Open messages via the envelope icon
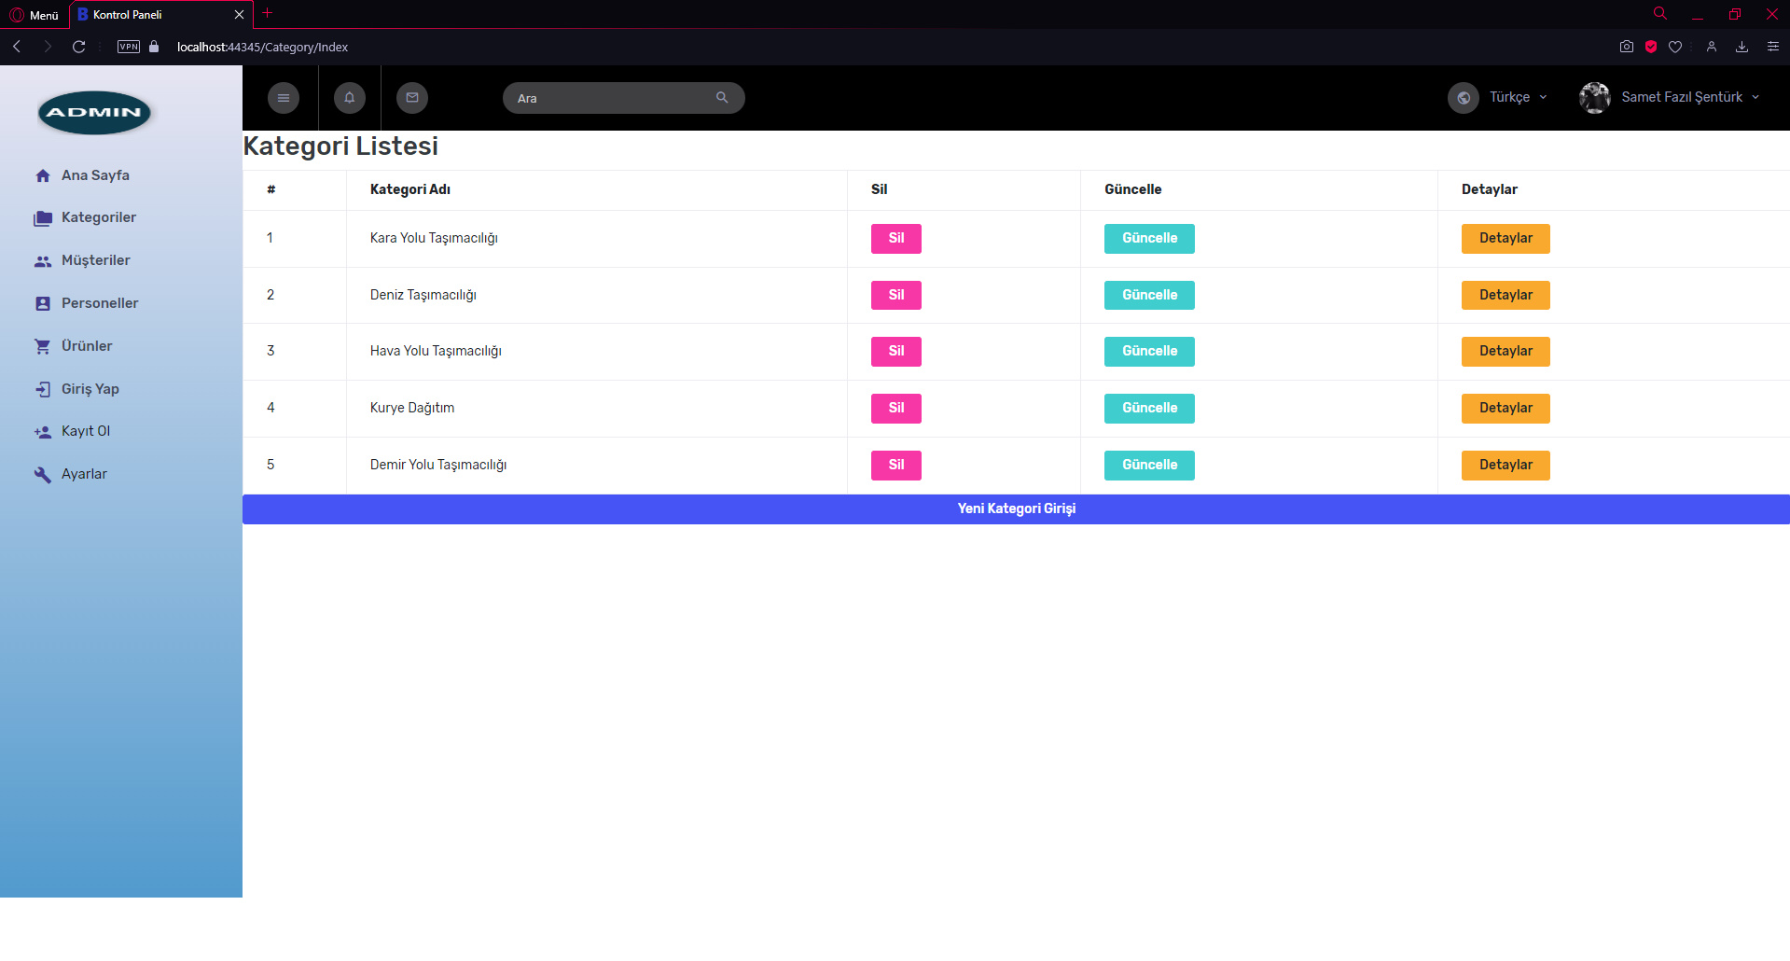1790x961 pixels. click(411, 97)
